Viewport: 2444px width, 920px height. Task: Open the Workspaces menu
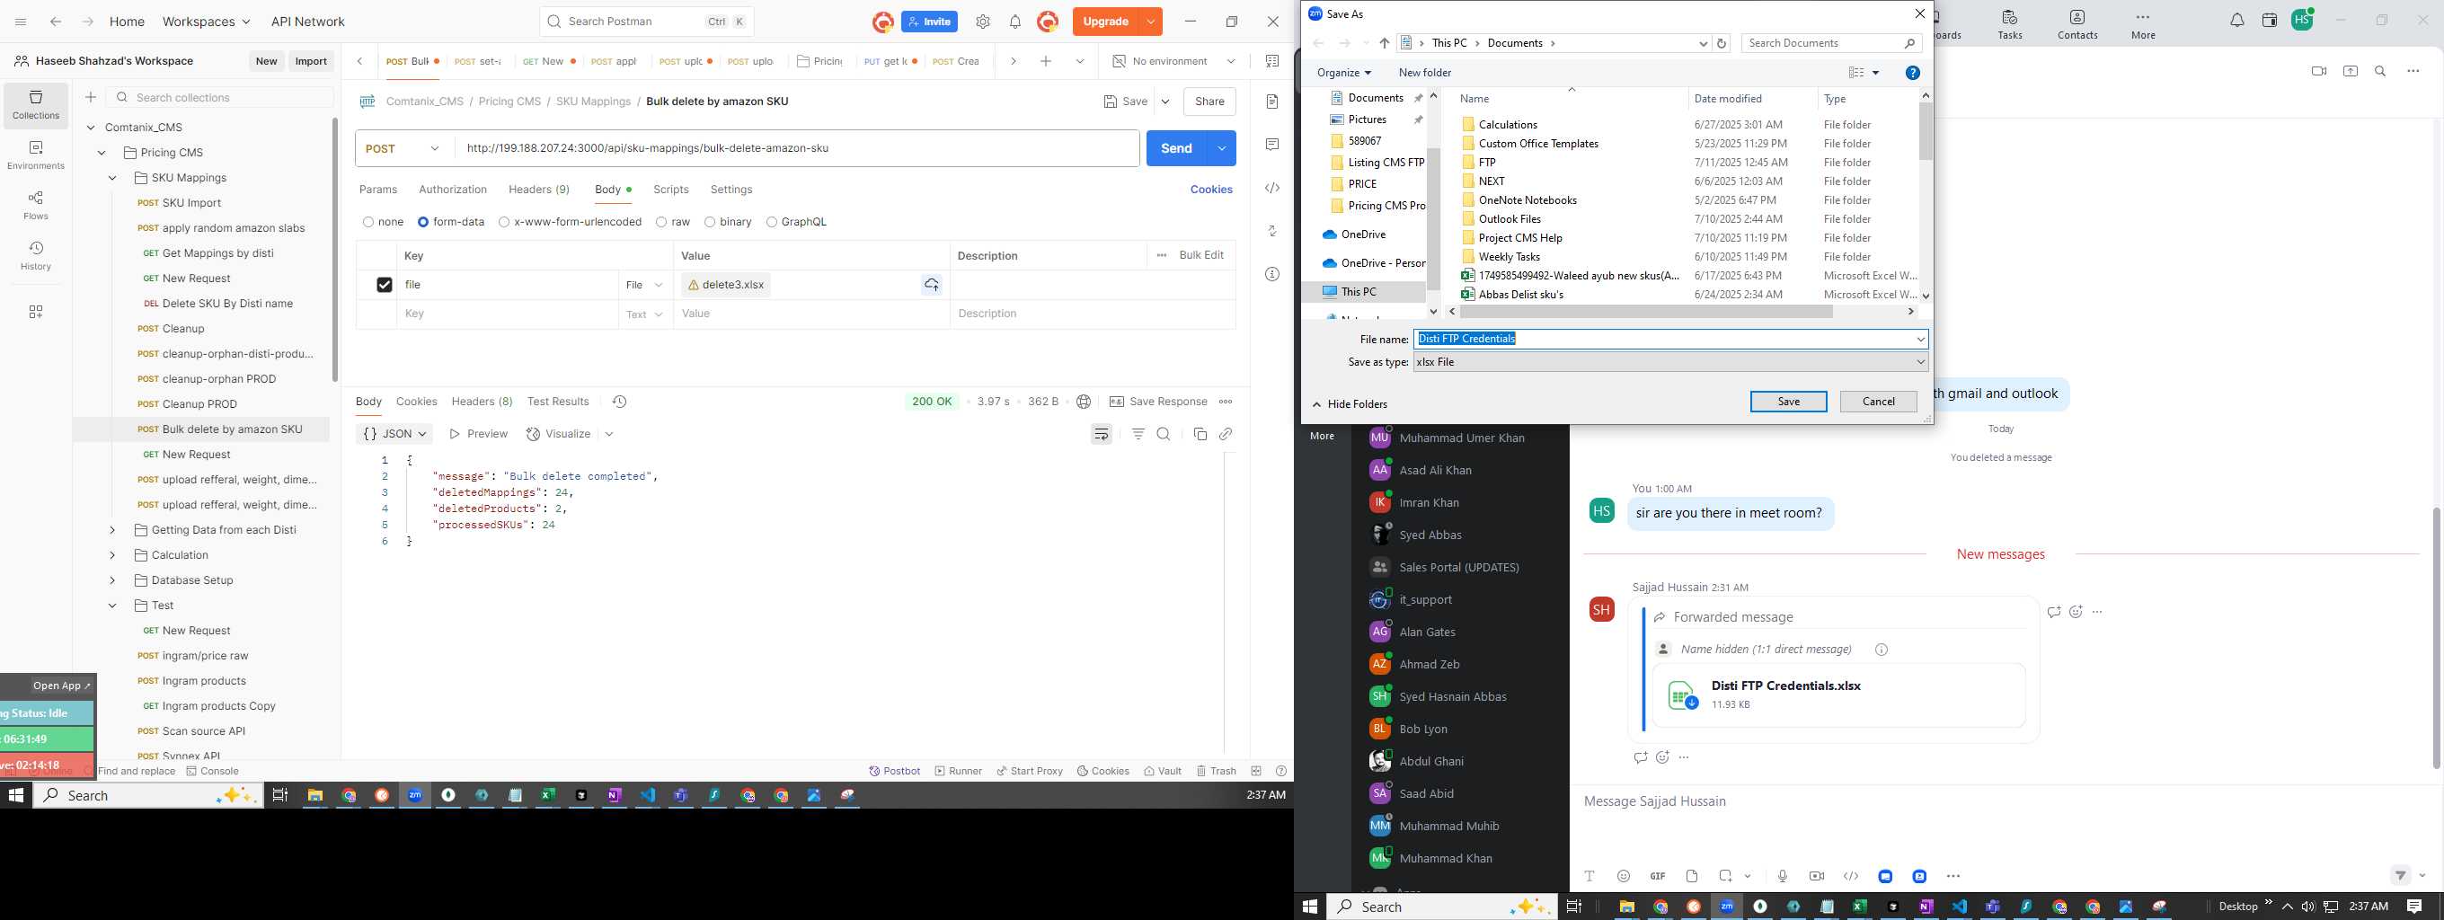[x=207, y=22]
